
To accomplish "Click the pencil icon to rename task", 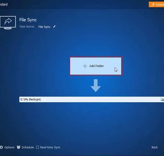I will 54,27.
